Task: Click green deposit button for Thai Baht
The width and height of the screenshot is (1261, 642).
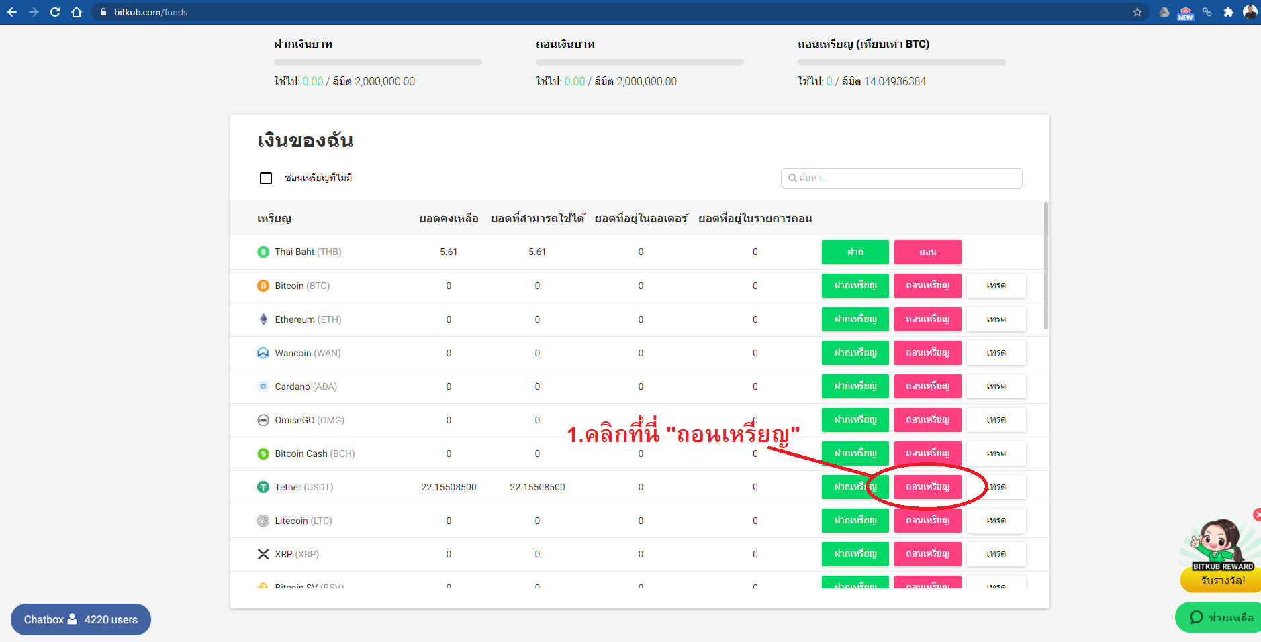Action: (855, 252)
